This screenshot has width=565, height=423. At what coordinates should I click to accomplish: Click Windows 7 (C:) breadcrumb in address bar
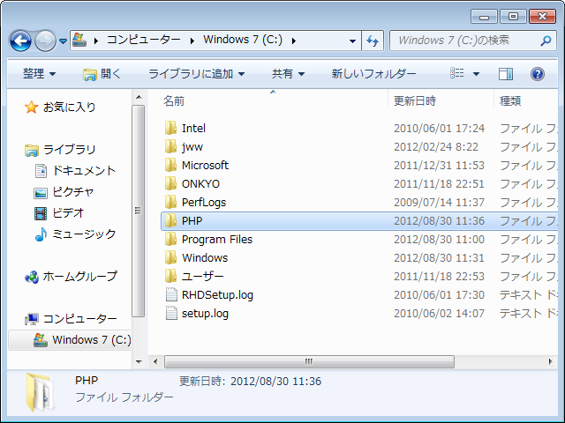point(243,40)
